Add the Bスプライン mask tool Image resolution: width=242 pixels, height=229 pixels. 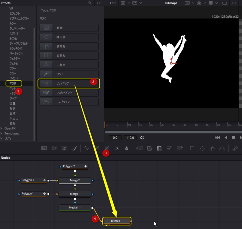pyautogui.click(x=69, y=102)
